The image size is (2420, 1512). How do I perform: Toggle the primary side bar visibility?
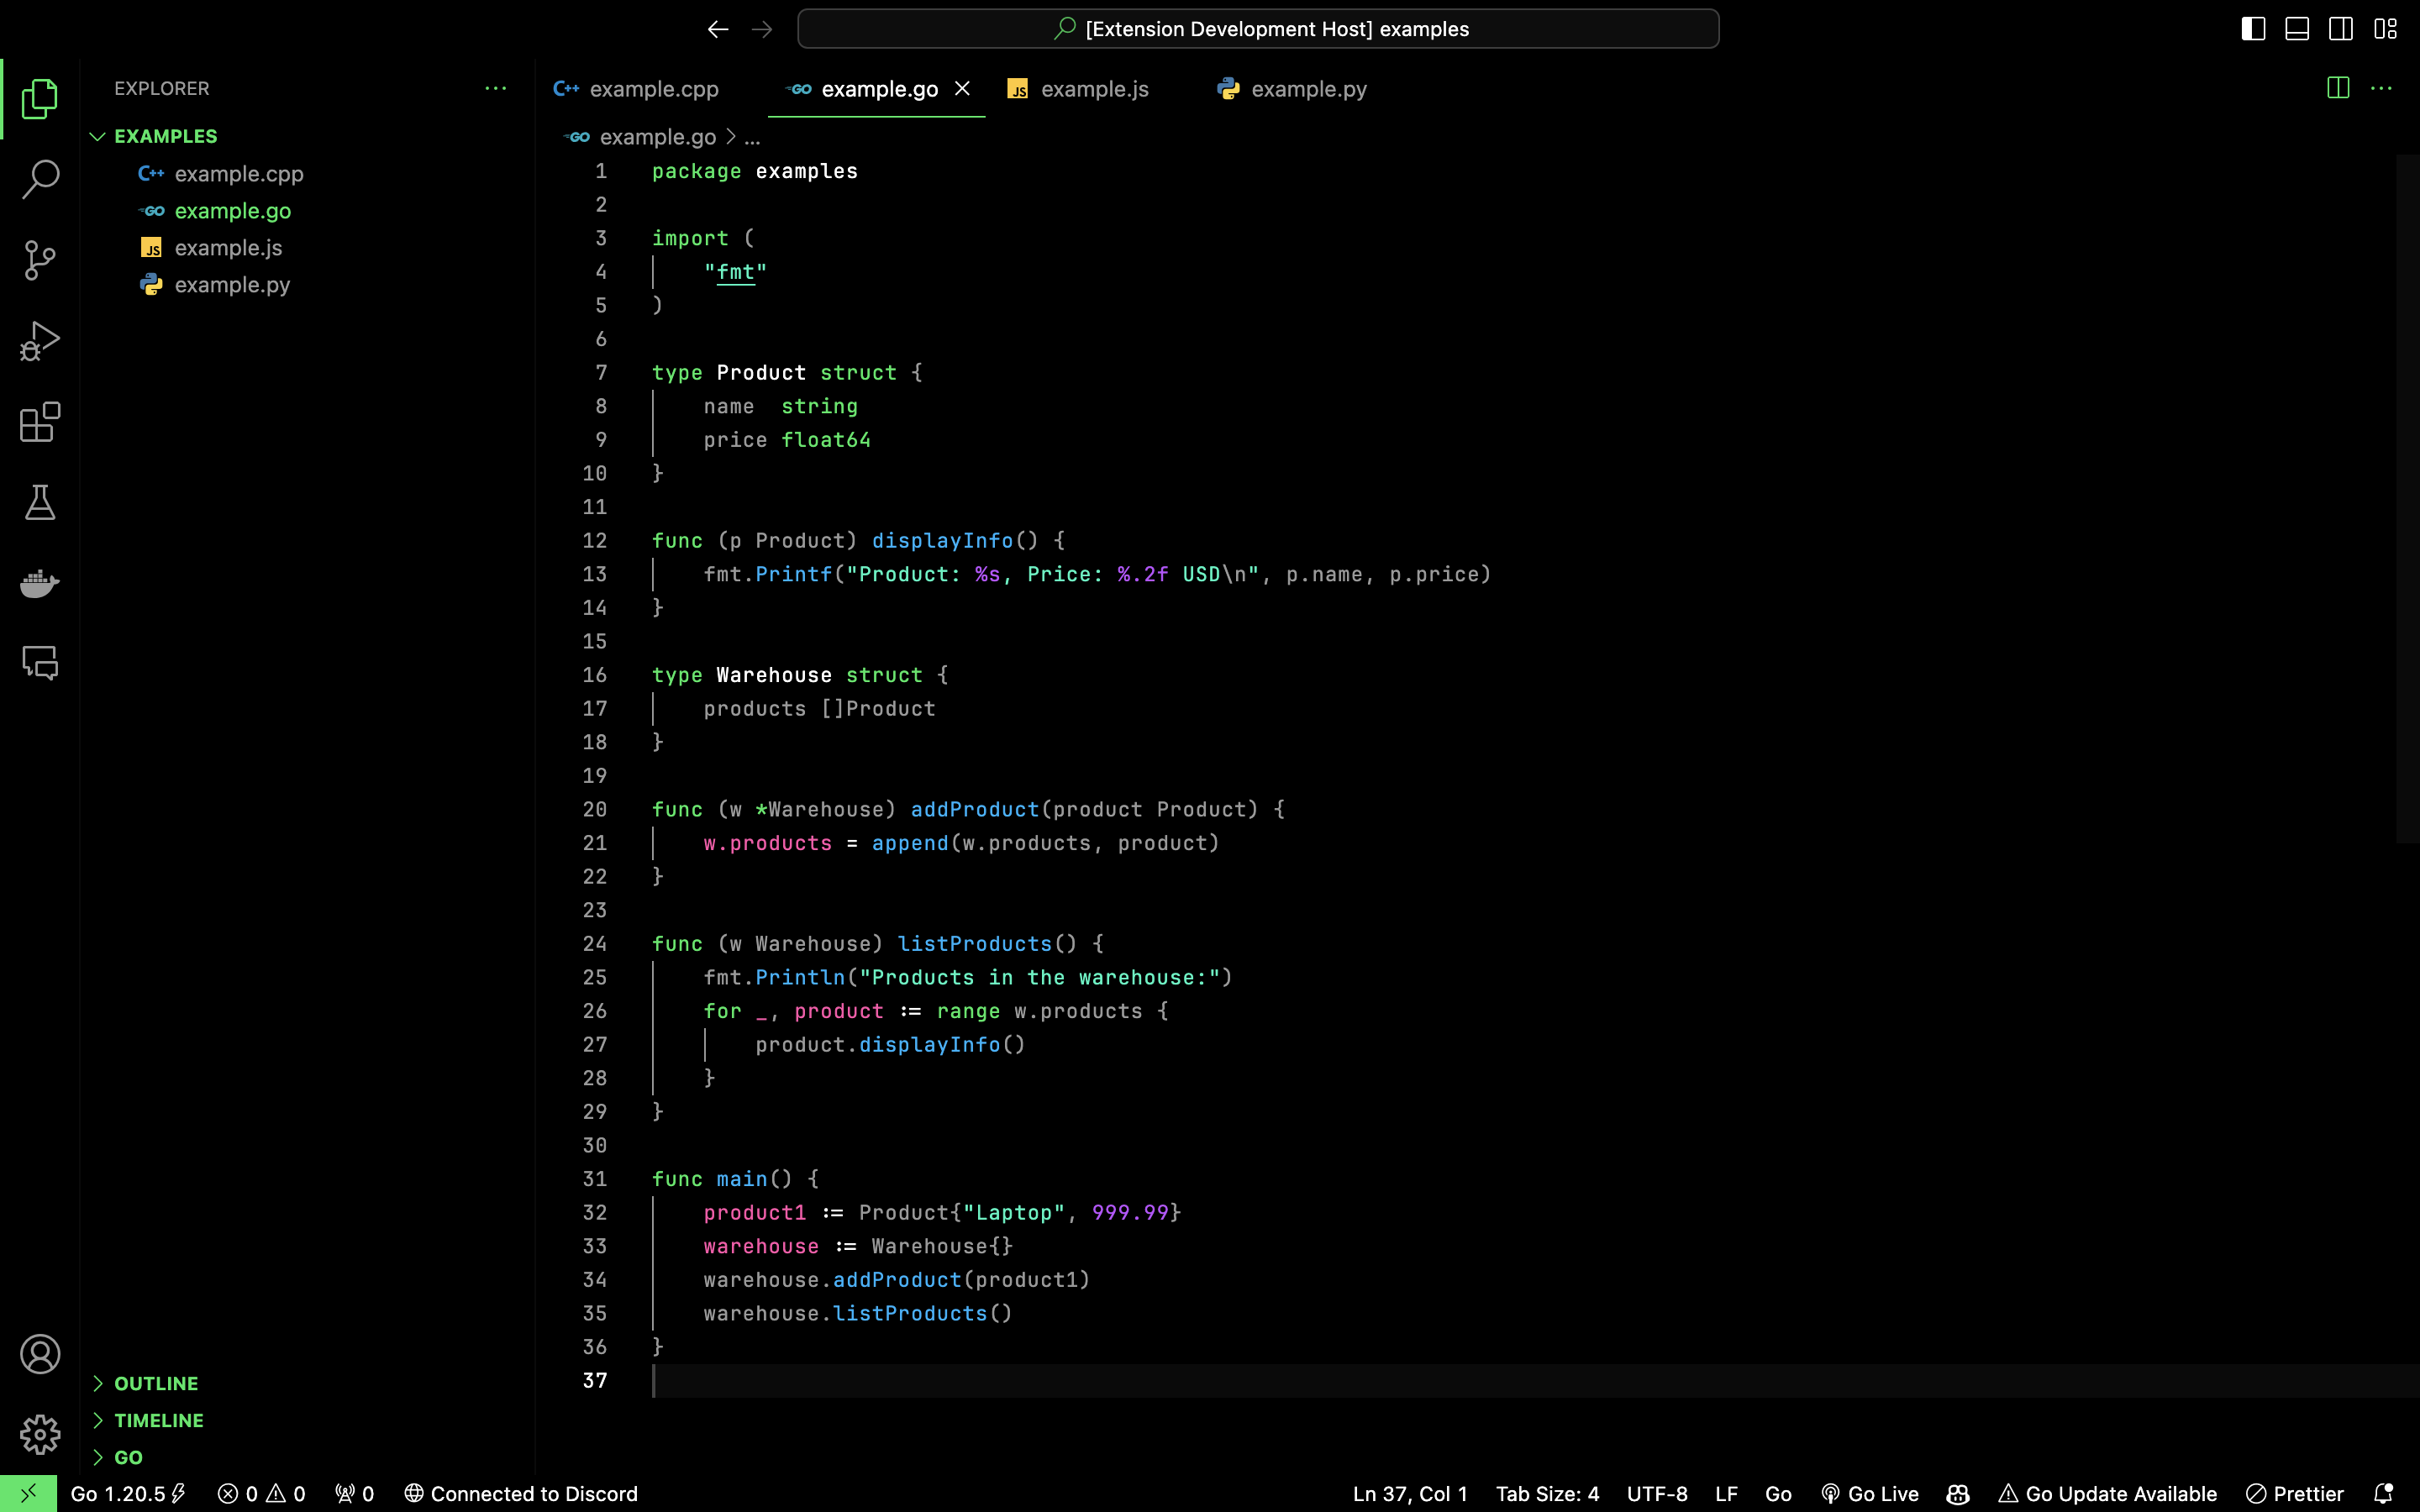[x=2253, y=29]
